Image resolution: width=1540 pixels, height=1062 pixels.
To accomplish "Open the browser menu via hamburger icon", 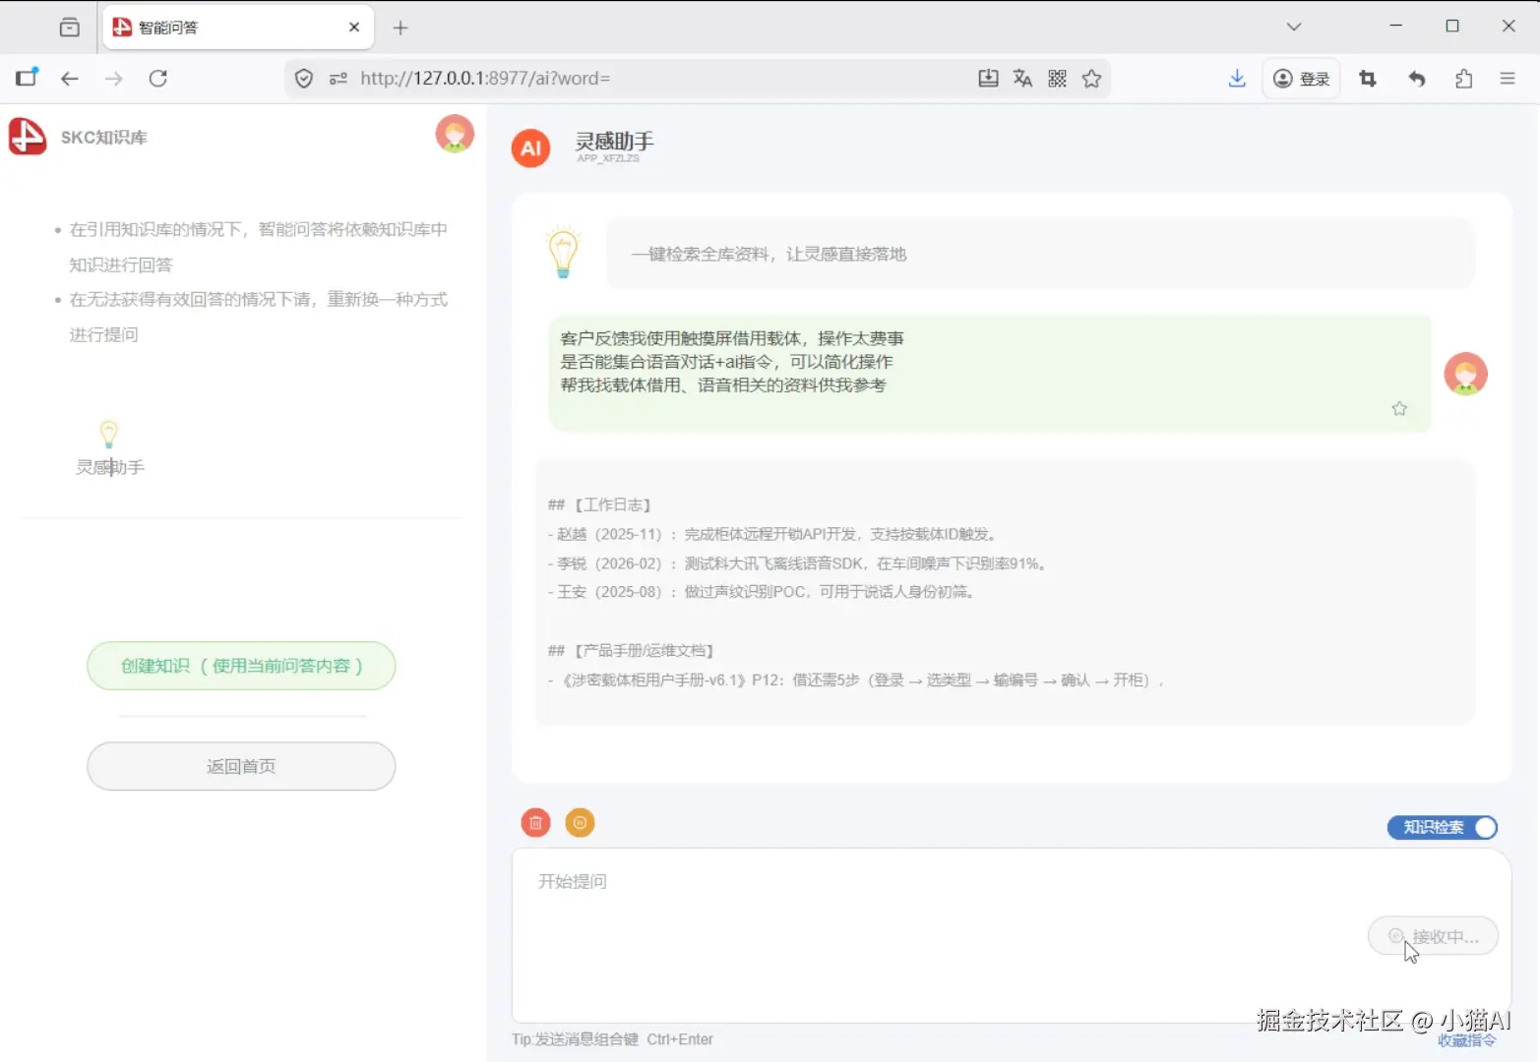I will click(x=1508, y=78).
